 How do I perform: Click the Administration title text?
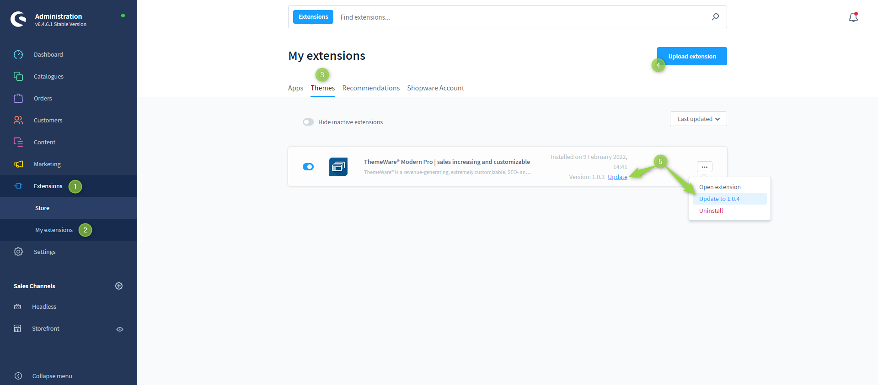pyautogui.click(x=59, y=16)
